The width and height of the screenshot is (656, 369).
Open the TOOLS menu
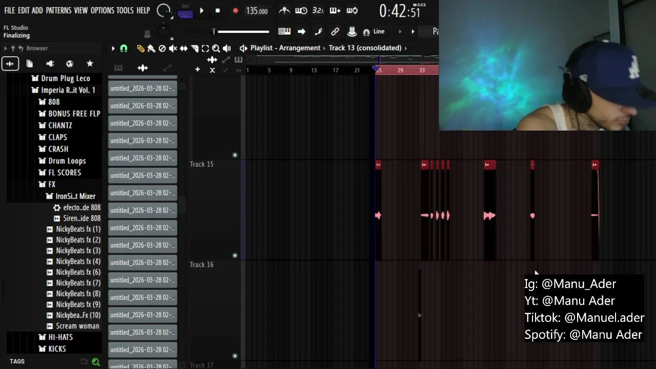(x=125, y=10)
